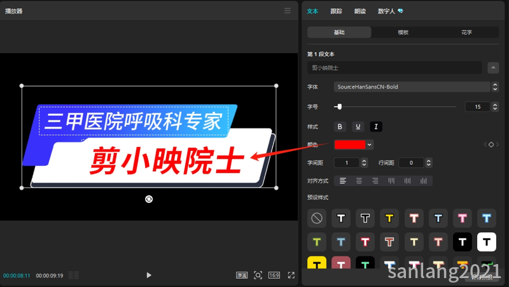This screenshot has width=509, height=287.
Task: Click the 行间距 line spacing field
Action: pos(411,163)
